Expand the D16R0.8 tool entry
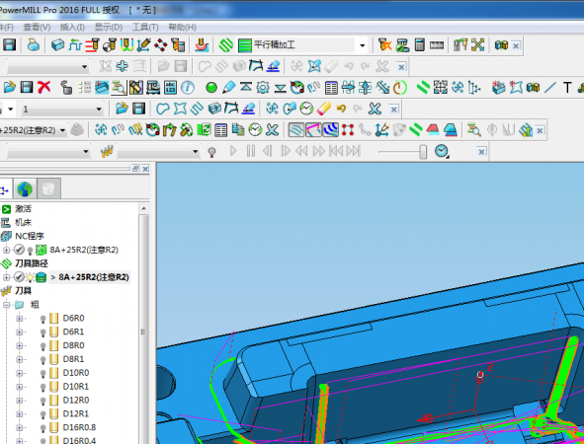Screen dimensions: 584x444 tap(20, 428)
